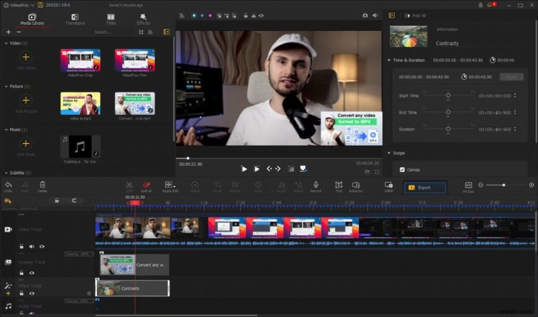The width and height of the screenshot is (538, 317).
Task: Click the Fit Size icon
Action: (x=468, y=185)
